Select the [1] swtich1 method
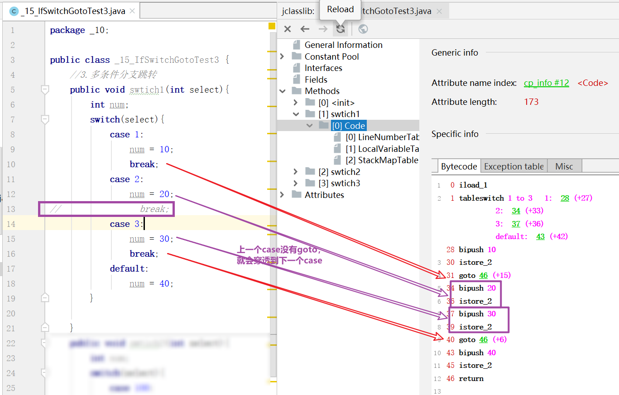The image size is (619, 395). click(x=339, y=114)
